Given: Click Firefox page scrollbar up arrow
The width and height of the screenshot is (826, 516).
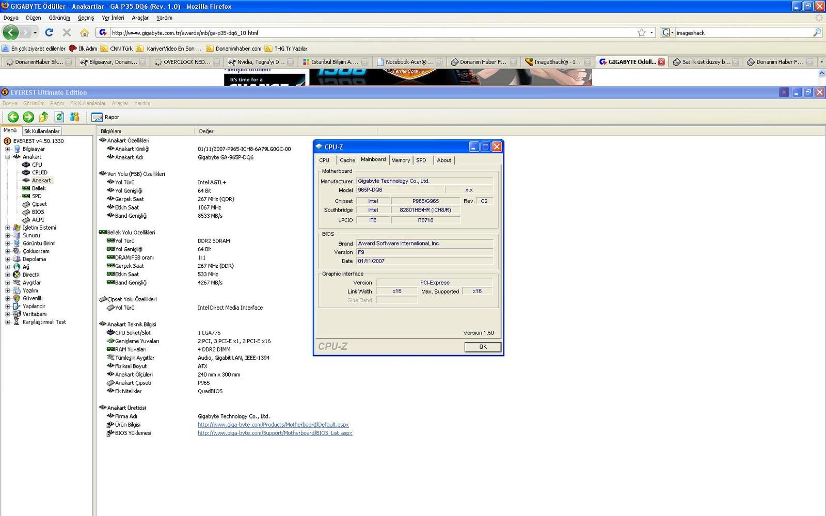Looking at the screenshot, I should click(821, 73).
